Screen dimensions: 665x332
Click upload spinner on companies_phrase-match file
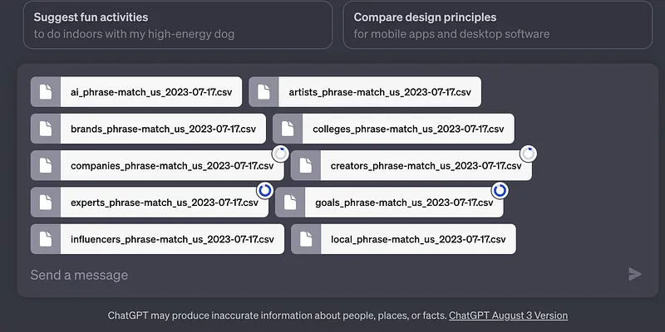280,154
